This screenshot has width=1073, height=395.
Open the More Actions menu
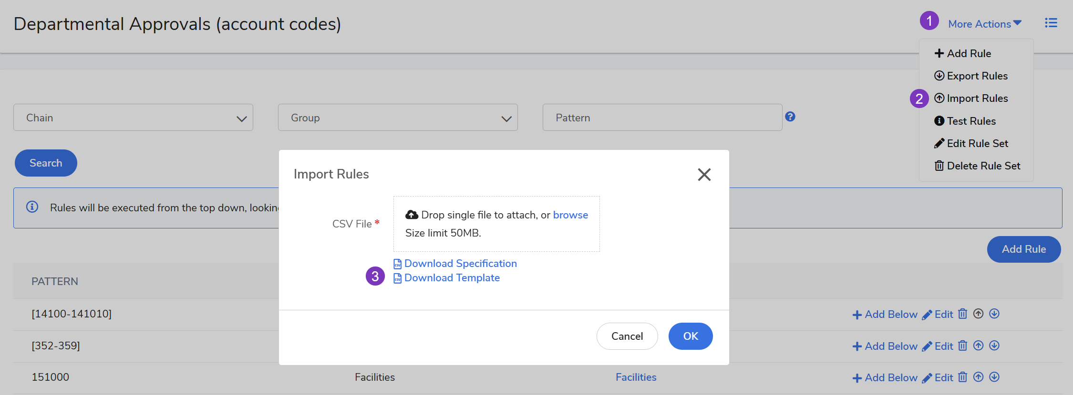[x=984, y=24]
